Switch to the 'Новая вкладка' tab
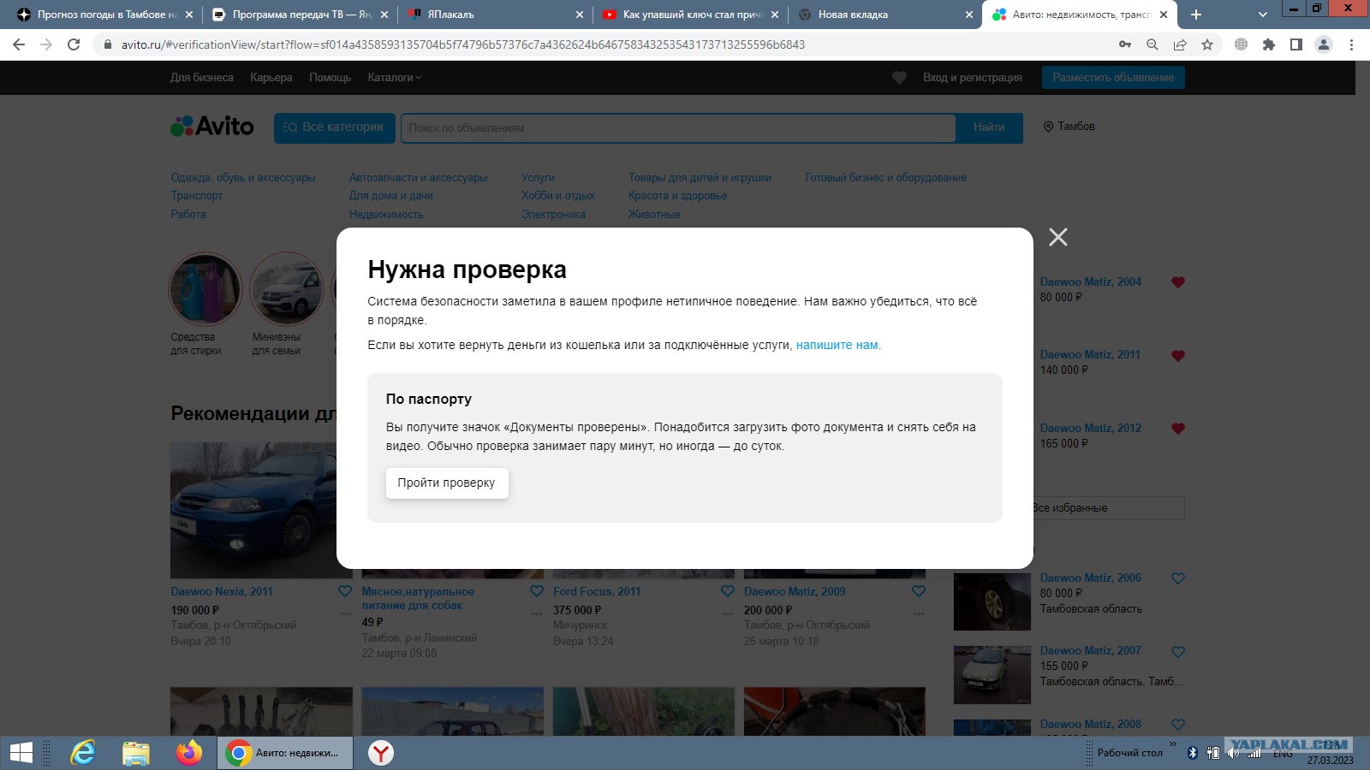The height and width of the screenshot is (770, 1370). 884,15
